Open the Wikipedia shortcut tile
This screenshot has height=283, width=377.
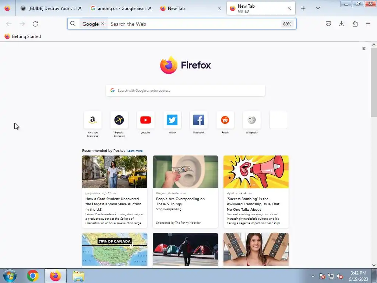coord(252,120)
